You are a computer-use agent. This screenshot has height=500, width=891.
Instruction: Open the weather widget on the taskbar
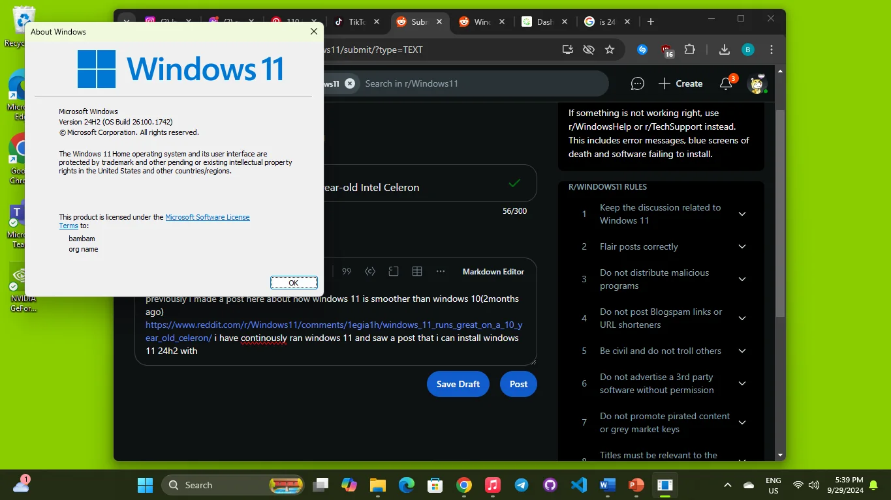click(x=22, y=484)
